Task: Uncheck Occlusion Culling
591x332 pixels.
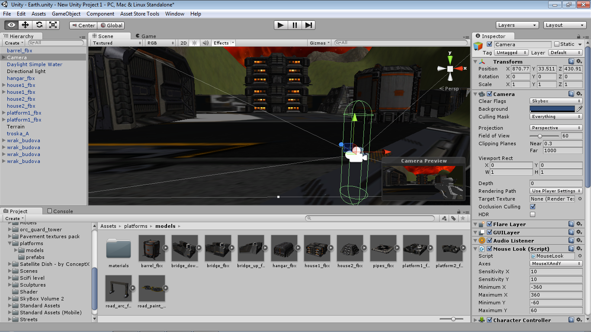Action: point(533,207)
